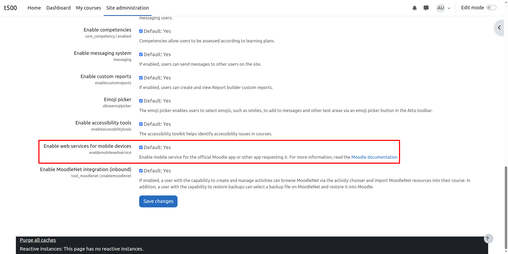Click Enable MoodleNet integration (inbound) label
Image resolution: width=508 pixels, height=254 pixels.
[85, 170]
